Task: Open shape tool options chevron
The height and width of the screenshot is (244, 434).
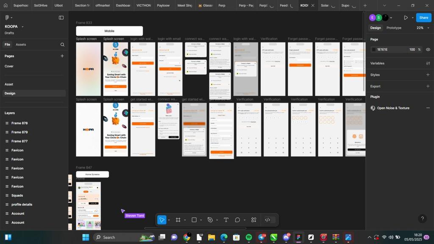Action: (x=201, y=220)
